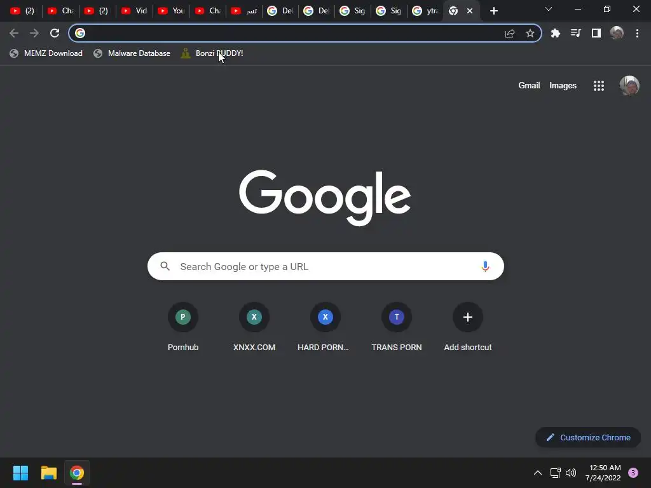Image resolution: width=651 pixels, height=488 pixels.
Task: Open the MEMZ Download bookmark
Action: tap(46, 53)
